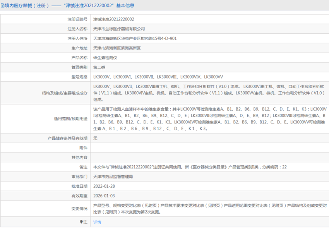
Task: Click the 附件 row label
Action: 83,148
